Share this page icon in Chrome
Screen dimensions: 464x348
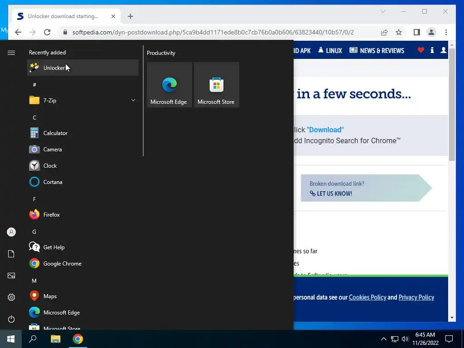point(384,32)
